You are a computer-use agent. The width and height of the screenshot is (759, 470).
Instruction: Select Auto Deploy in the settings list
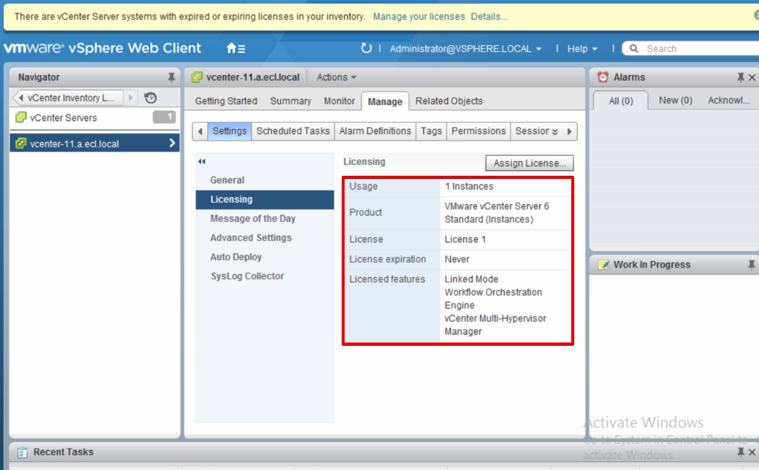click(265, 257)
